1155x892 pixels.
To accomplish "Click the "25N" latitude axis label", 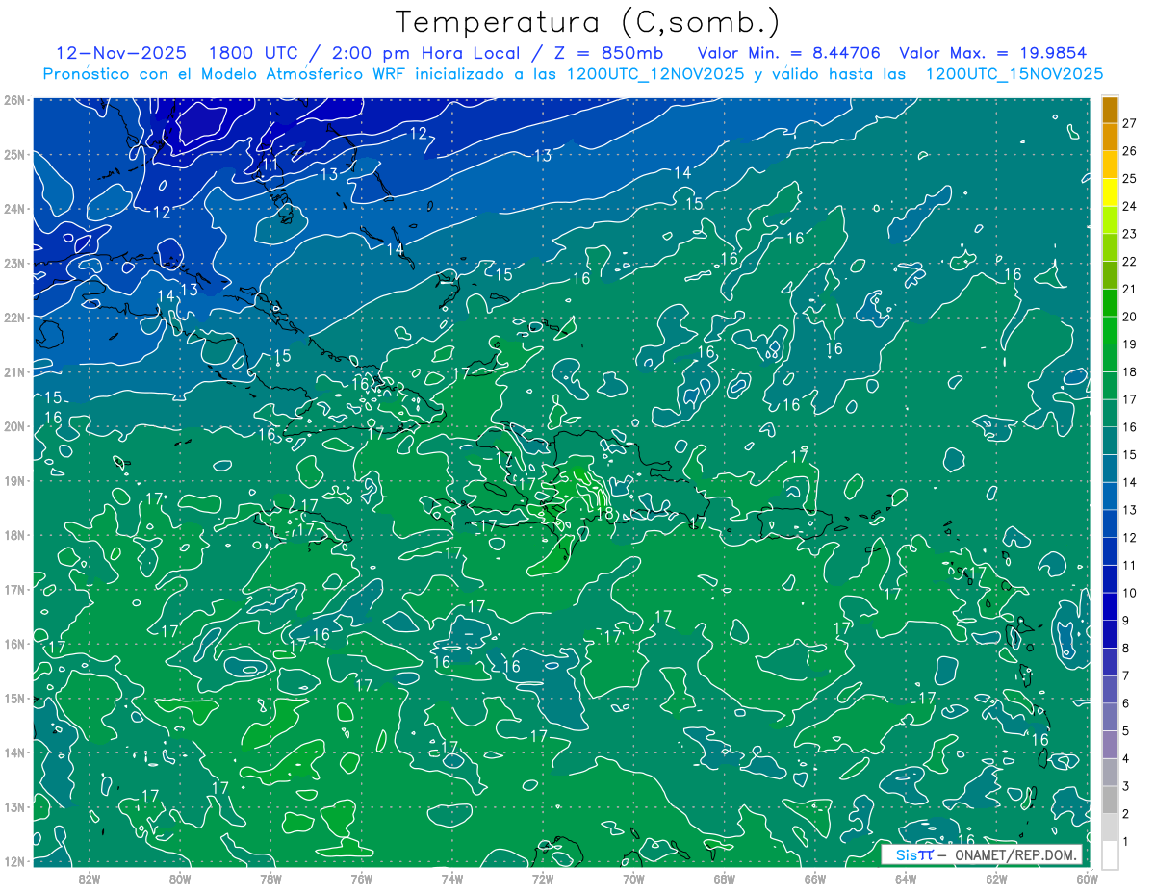I will (13, 154).
